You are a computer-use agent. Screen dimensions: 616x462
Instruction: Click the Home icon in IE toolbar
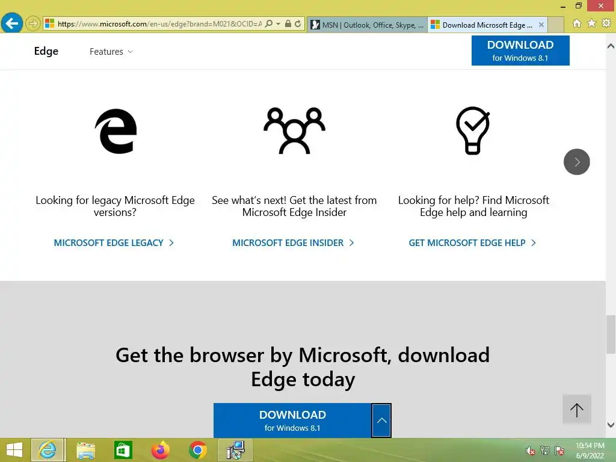[577, 23]
